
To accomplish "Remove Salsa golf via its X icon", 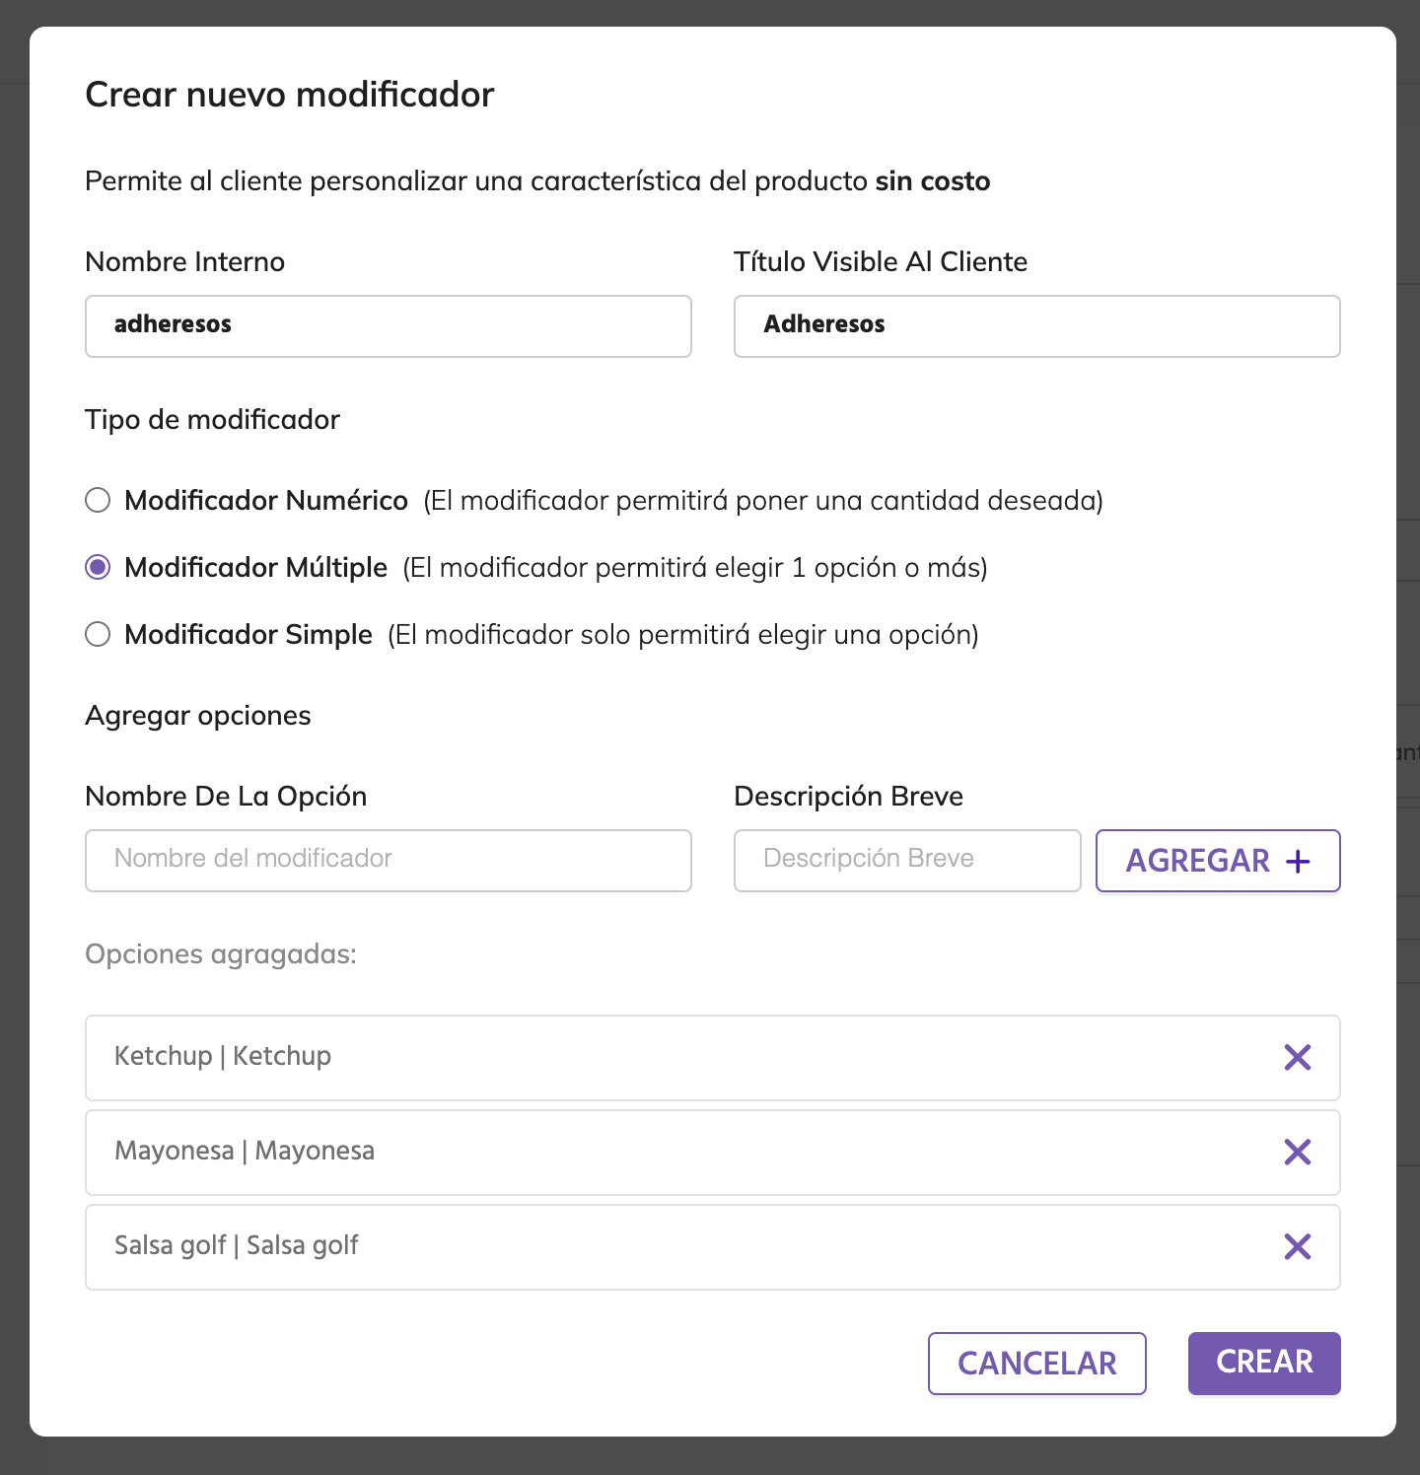I will (1297, 1246).
